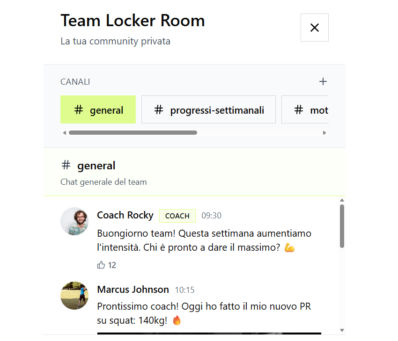Image resolution: width=398 pixels, height=341 pixels.
Task: Toggle your like on Coach Rocky's message
Action: click(106, 265)
